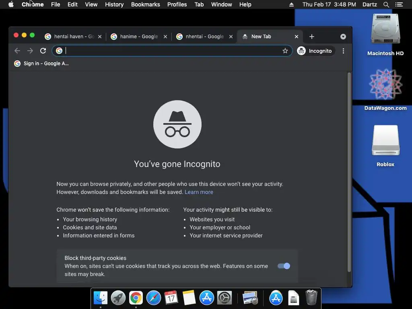
Task: Close the New Tab tab
Action: [x=297, y=37]
